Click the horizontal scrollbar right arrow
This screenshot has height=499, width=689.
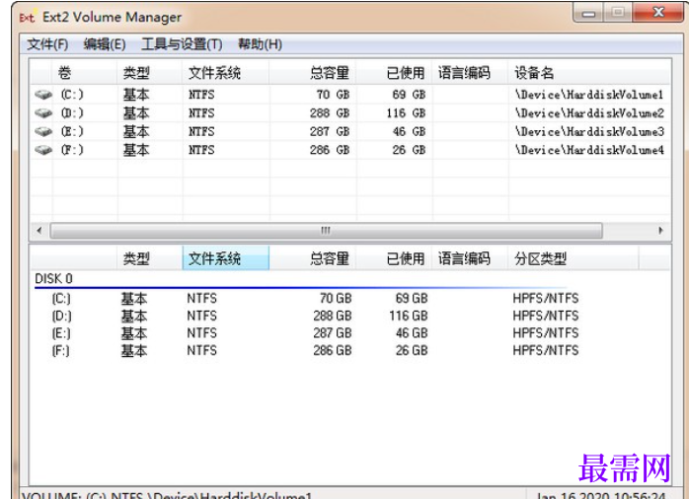click(x=660, y=231)
